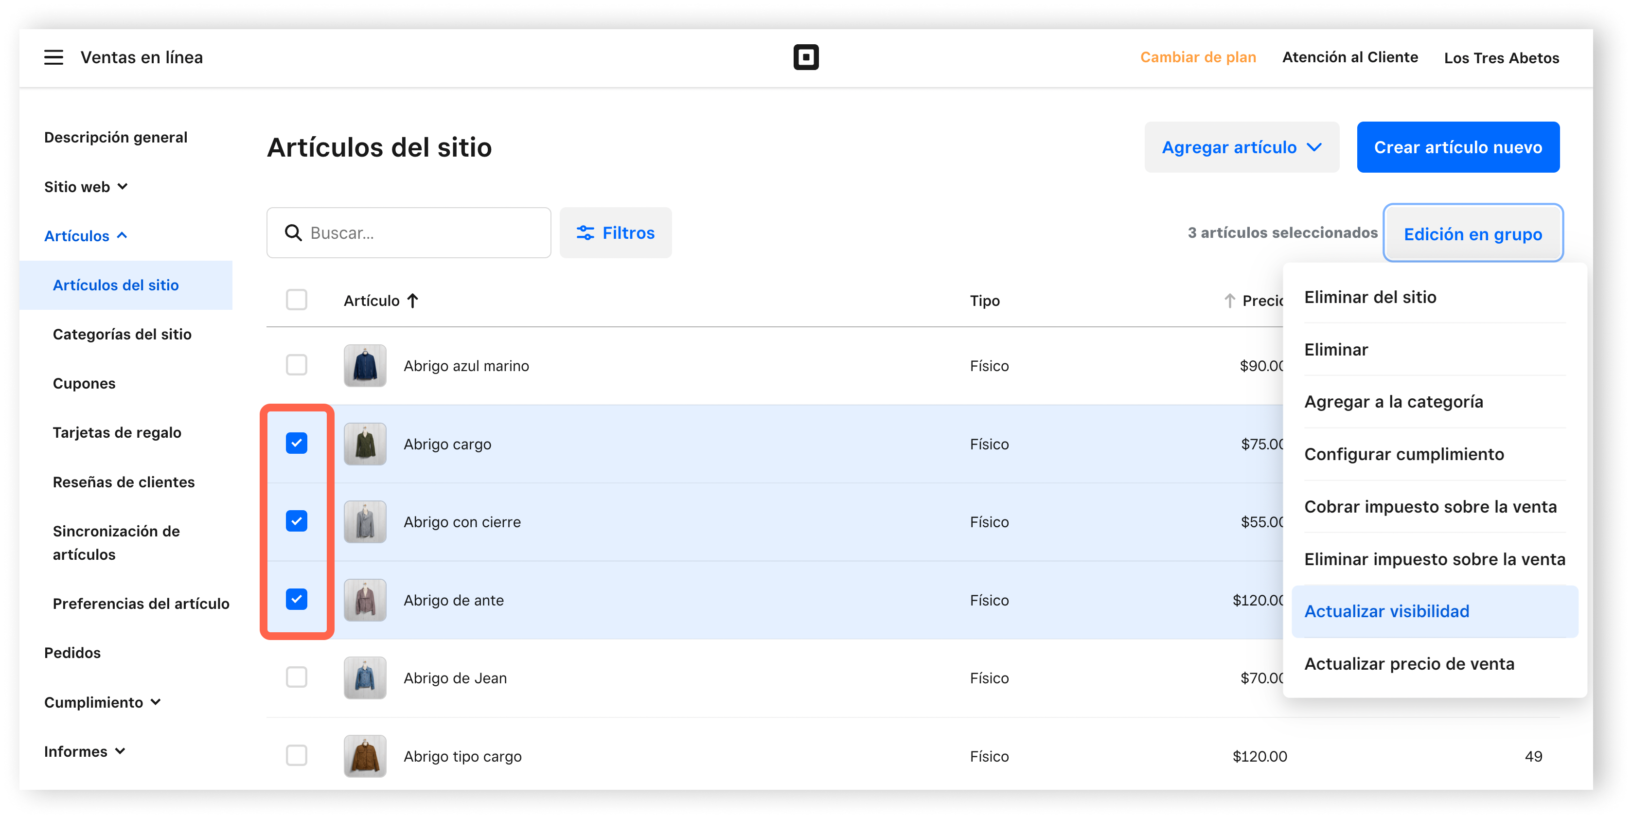
Task: Click the search magnifier icon
Action: 293,232
